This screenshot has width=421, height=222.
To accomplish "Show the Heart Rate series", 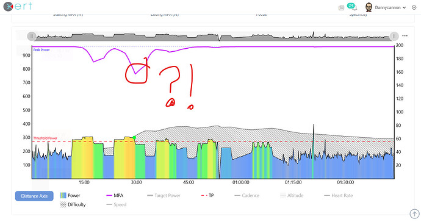I will pyautogui.click(x=338, y=195).
